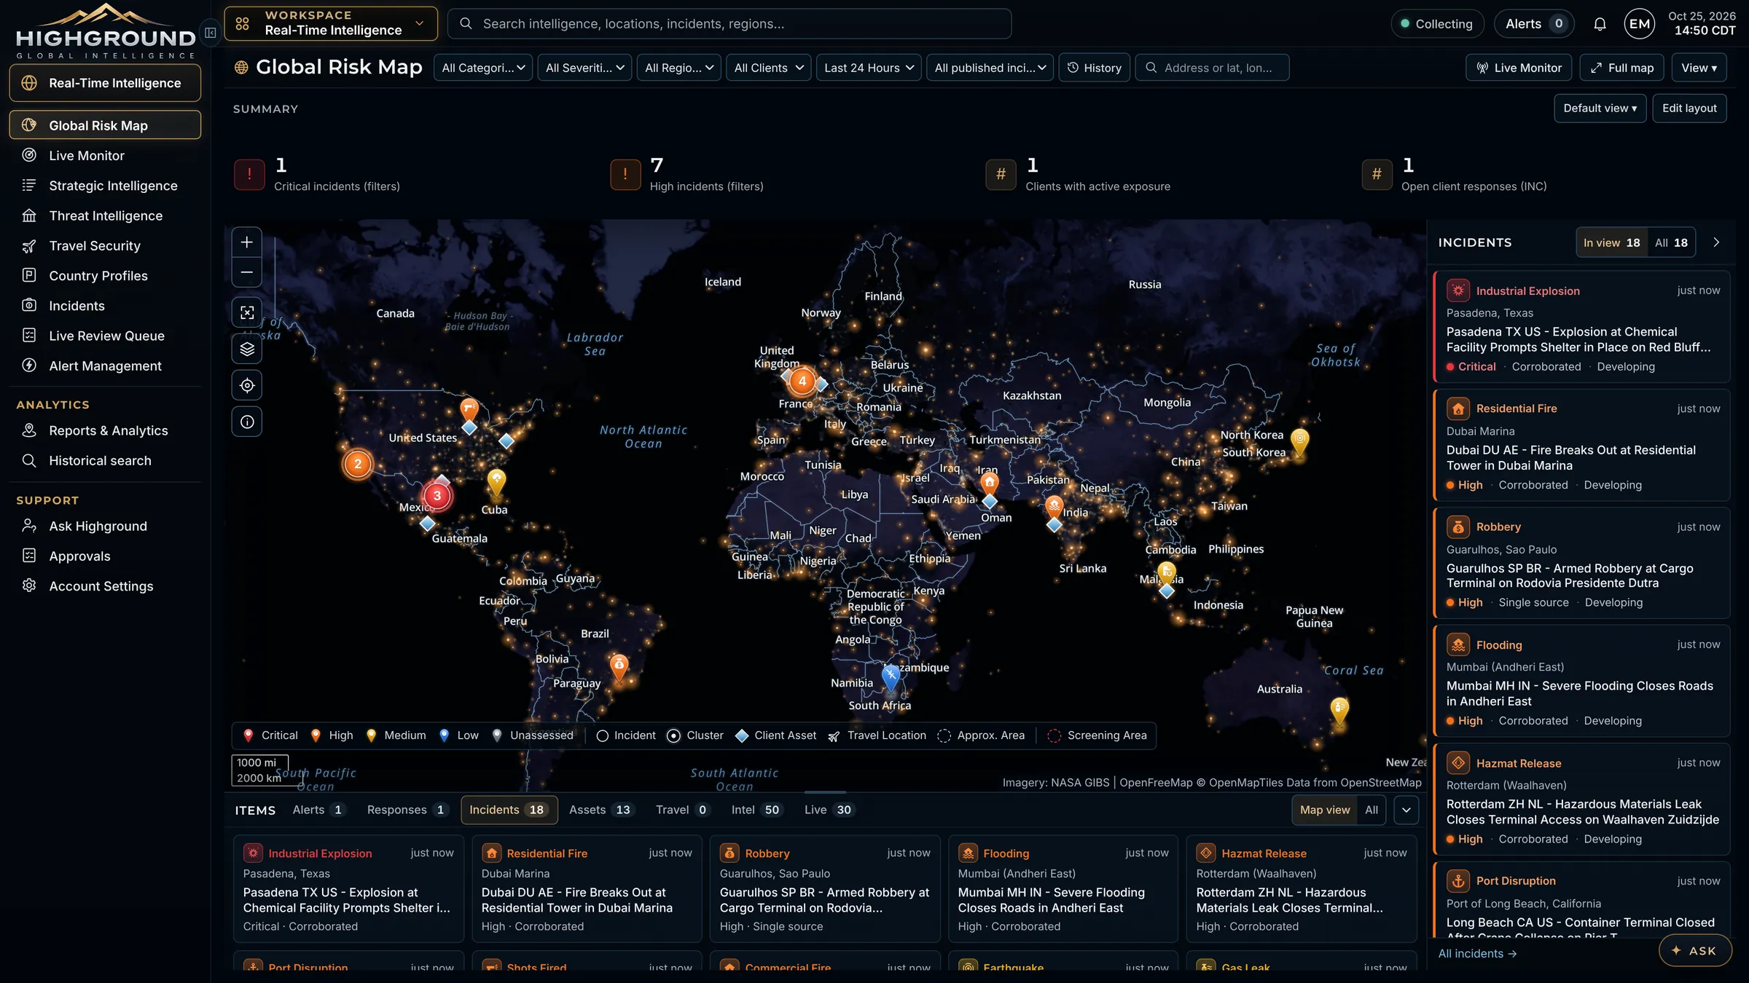Click the yellow medium pin in Australia
Image resolution: width=1749 pixels, height=983 pixels.
coord(1339,710)
